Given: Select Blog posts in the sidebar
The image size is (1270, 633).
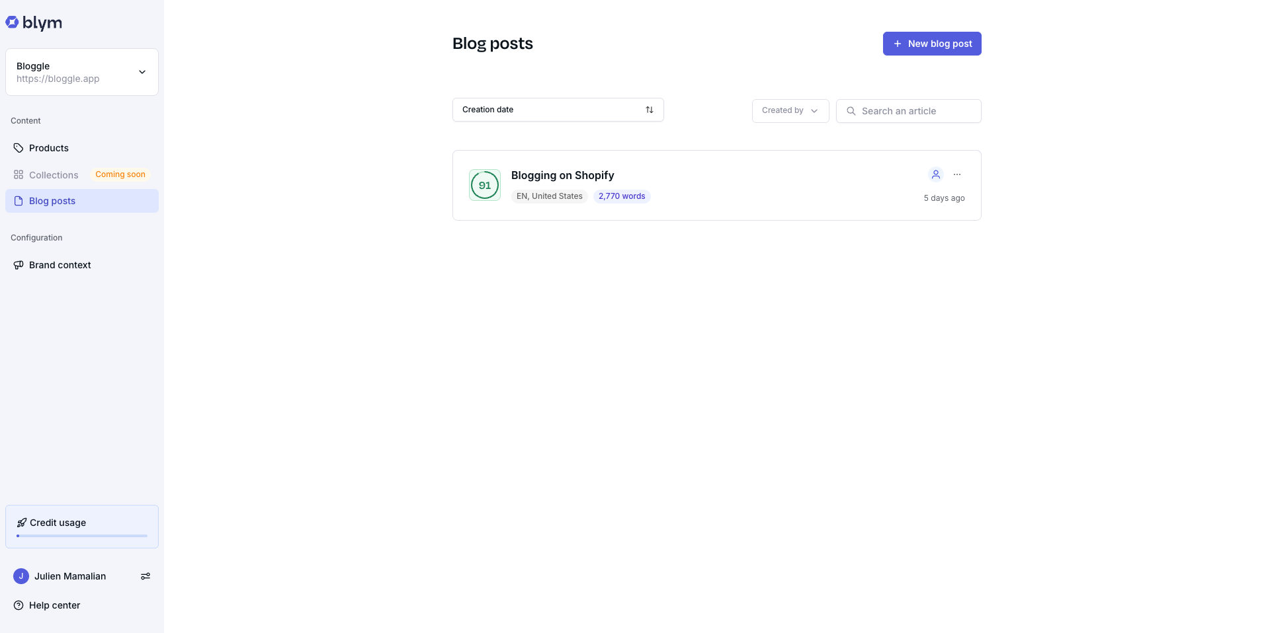Looking at the screenshot, I should tap(52, 201).
